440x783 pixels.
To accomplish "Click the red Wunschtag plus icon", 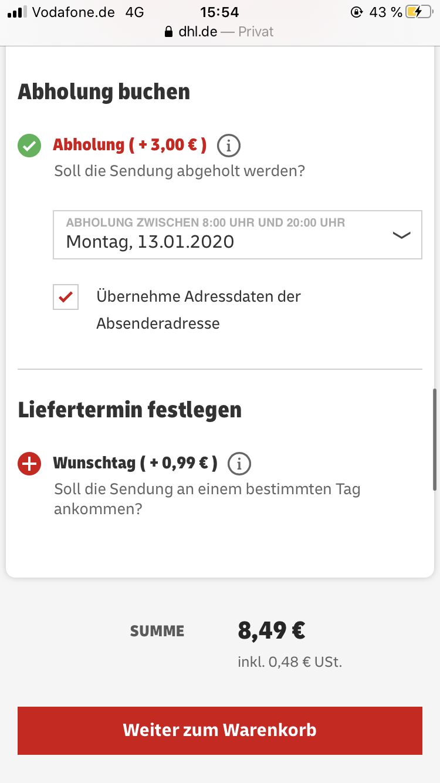I will tap(29, 464).
